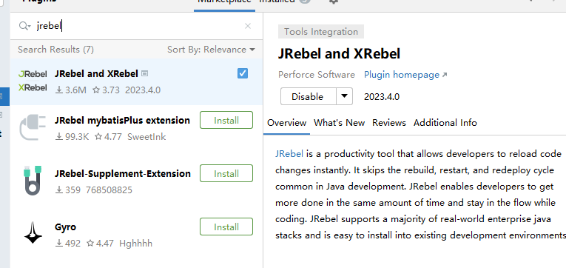Open plugin settings gear icon
This screenshot has height=268, width=566.
[334, 1]
